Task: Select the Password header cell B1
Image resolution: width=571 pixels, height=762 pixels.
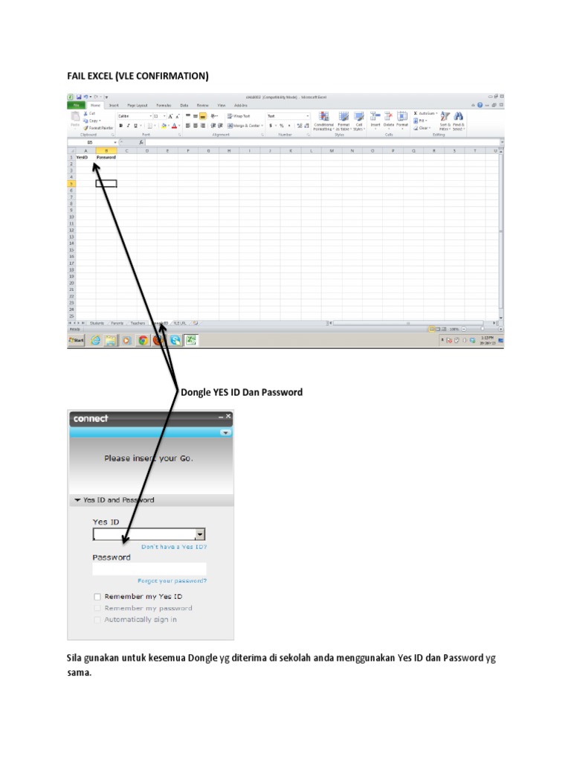Action: [x=106, y=158]
